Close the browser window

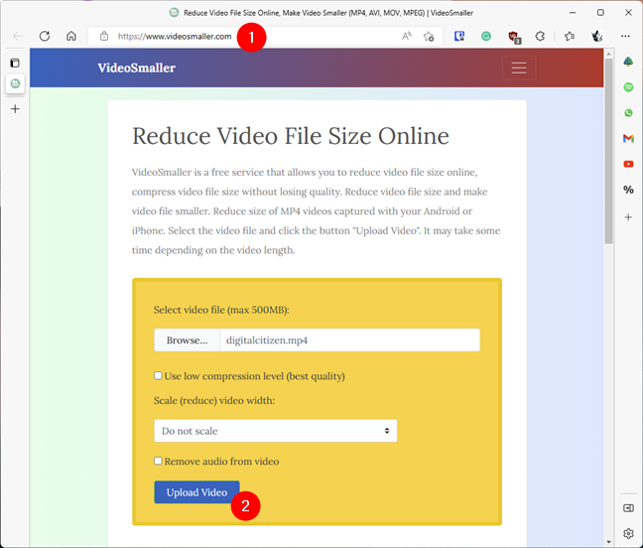[628, 13]
